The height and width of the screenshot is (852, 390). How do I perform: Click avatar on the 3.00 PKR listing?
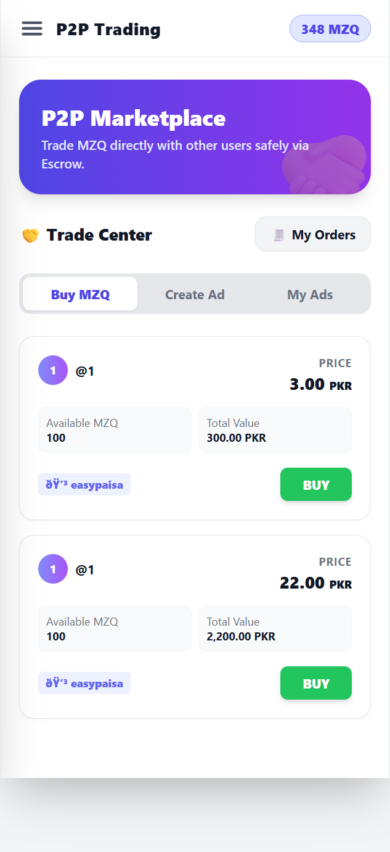point(53,371)
